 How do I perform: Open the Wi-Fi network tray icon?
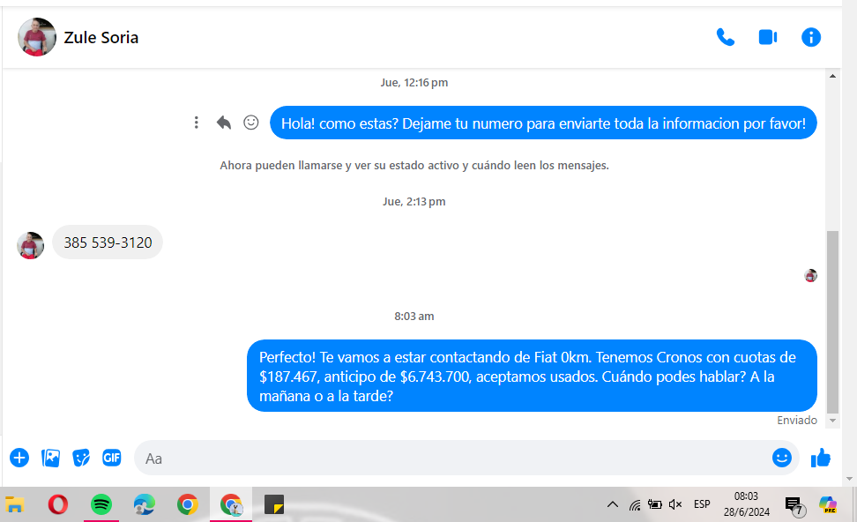[635, 504]
